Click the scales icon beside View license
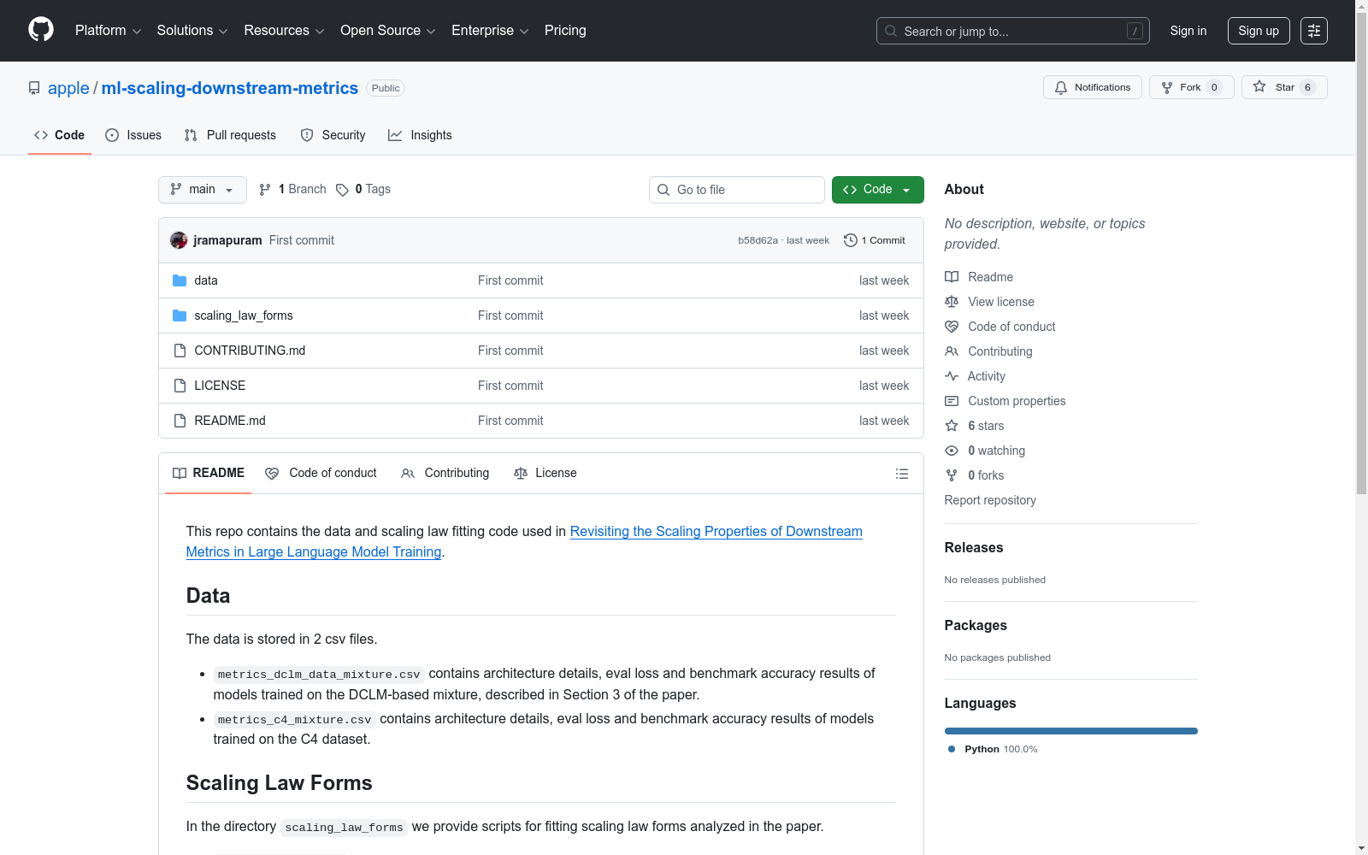This screenshot has width=1368, height=855. point(952,302)
